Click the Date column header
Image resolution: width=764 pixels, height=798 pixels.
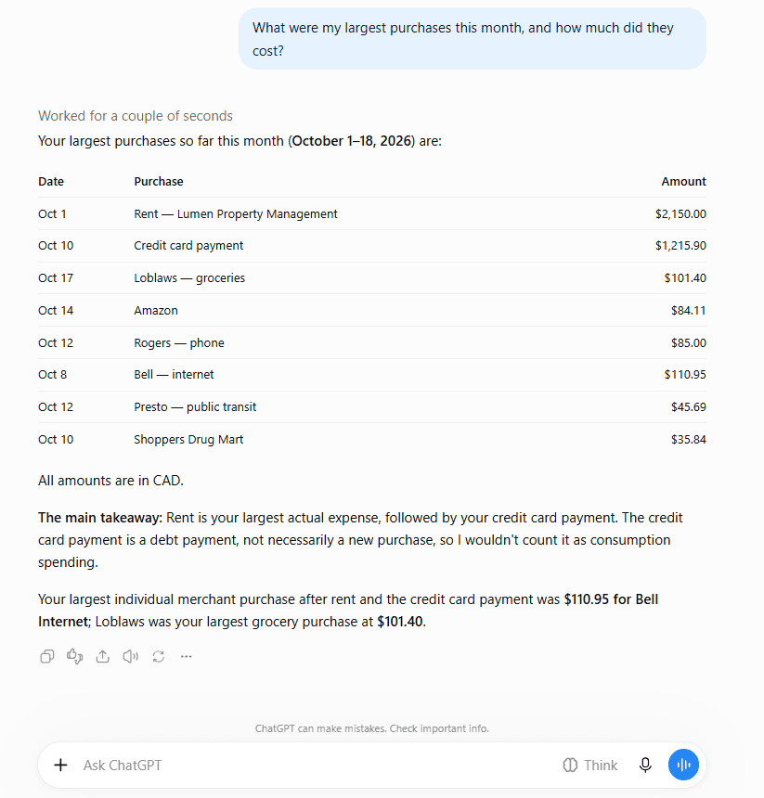coord(51,182)
